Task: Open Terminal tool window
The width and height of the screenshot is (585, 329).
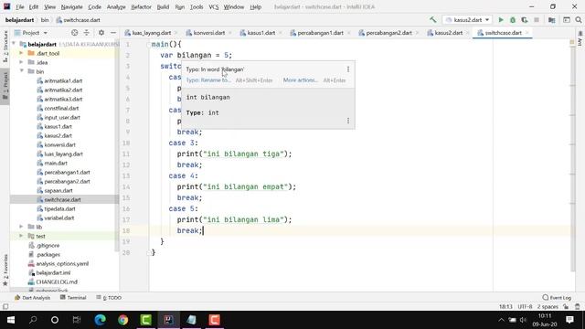Action: 73,298
